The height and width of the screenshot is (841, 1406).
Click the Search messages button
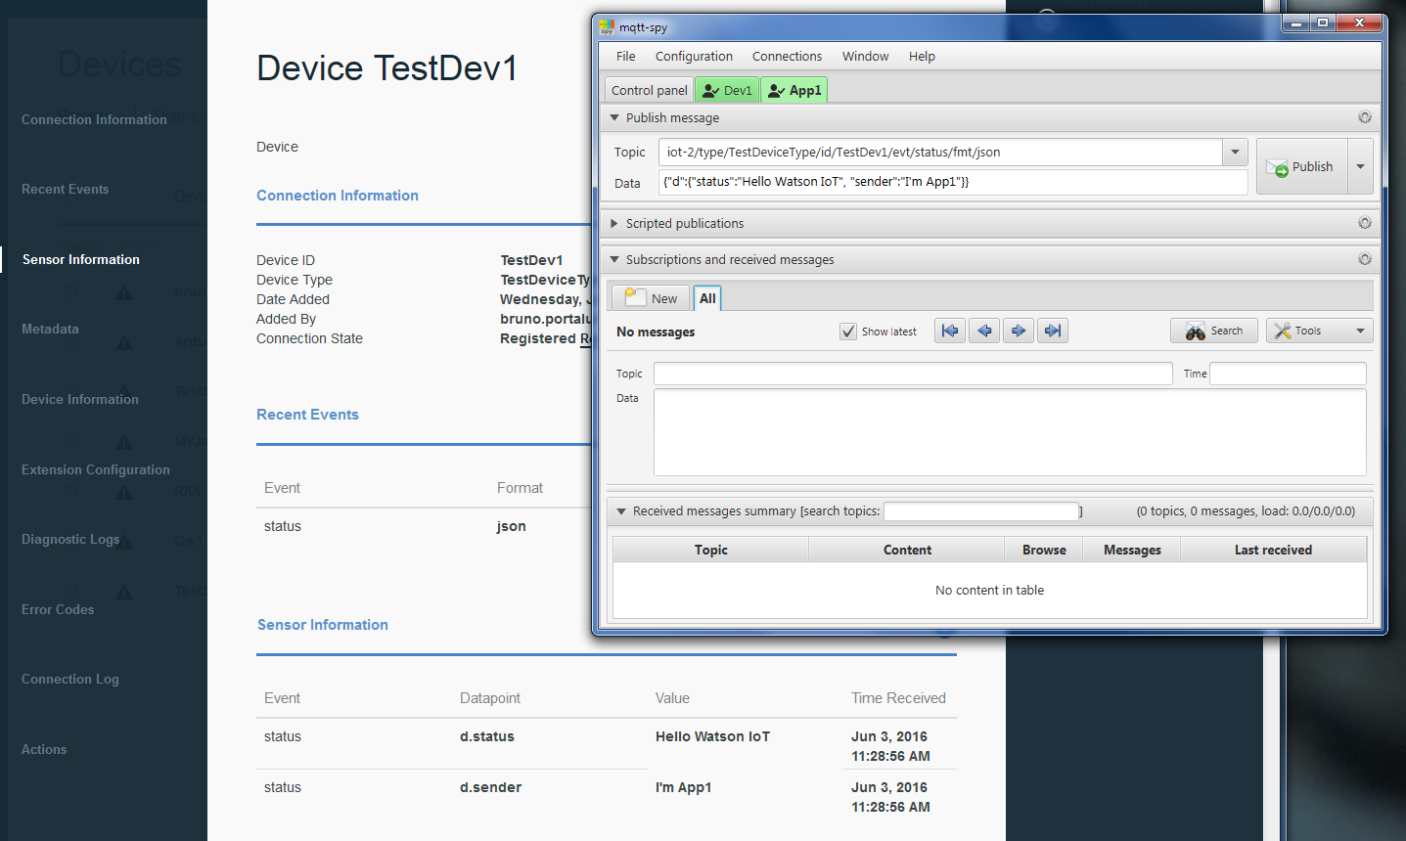click(x=1214, y=331)
